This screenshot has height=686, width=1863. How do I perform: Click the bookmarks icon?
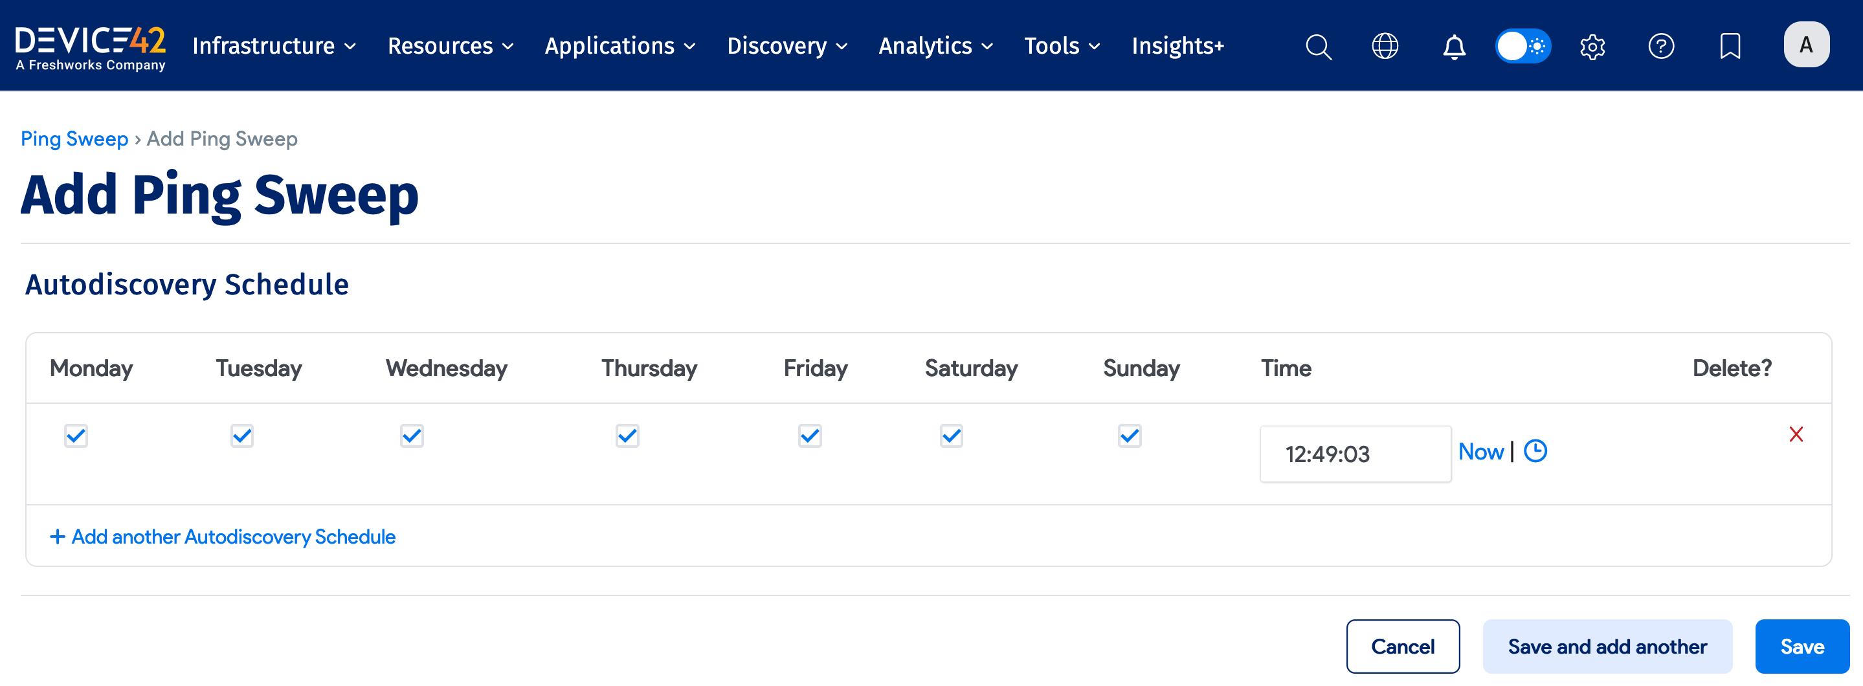coord(1729,45)
